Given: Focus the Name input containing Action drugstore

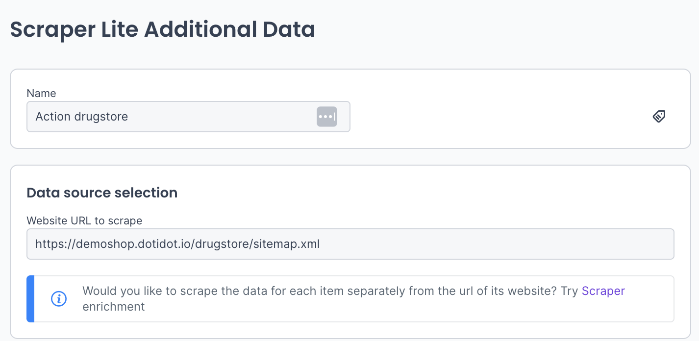Looking at the screenshot, I should tap(172, 117).
